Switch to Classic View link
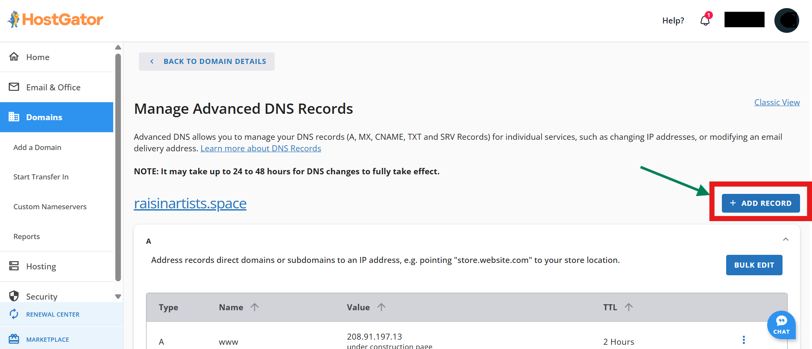This screenshot has width=812, height=349. 777,102
